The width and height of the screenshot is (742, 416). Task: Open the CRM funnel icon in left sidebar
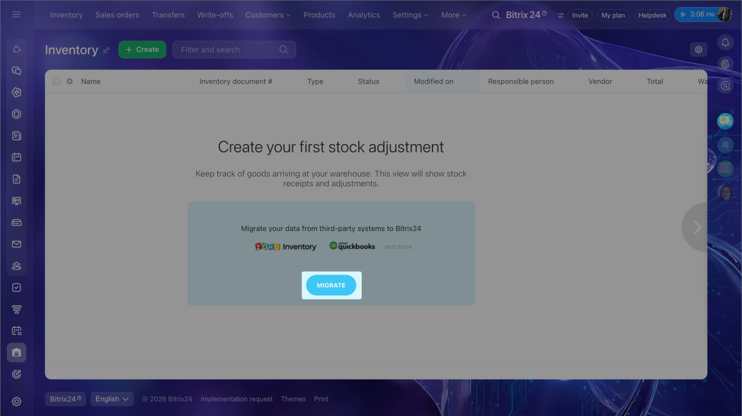click(16, 309)
